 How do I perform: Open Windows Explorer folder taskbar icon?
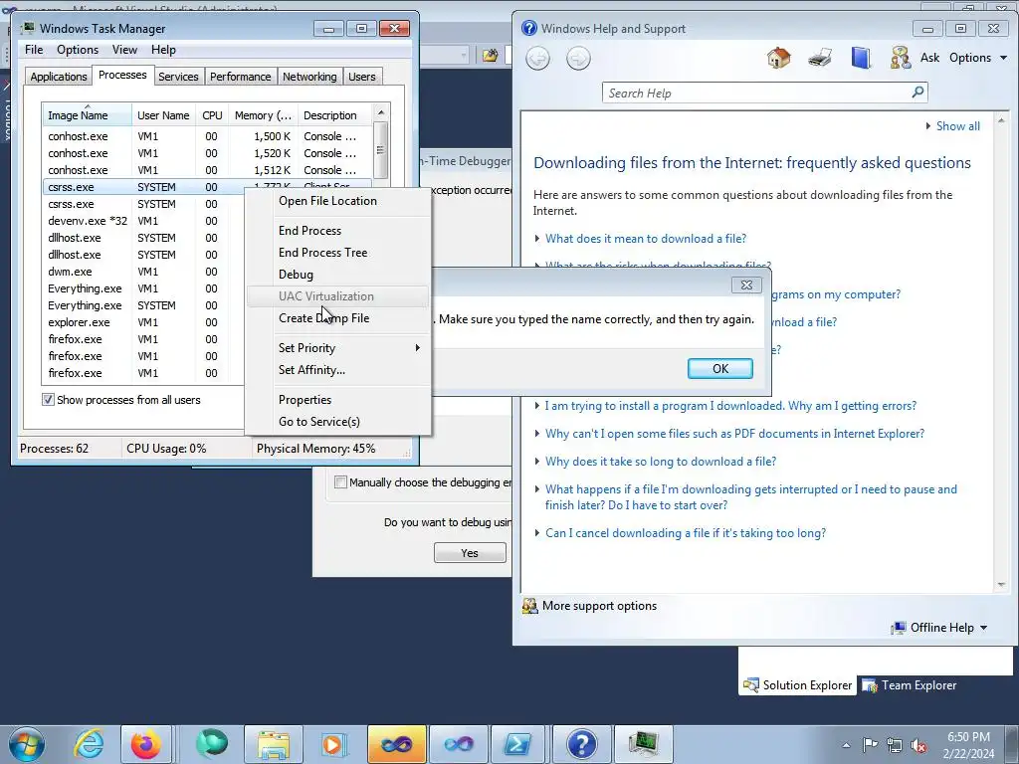point(273,744)
